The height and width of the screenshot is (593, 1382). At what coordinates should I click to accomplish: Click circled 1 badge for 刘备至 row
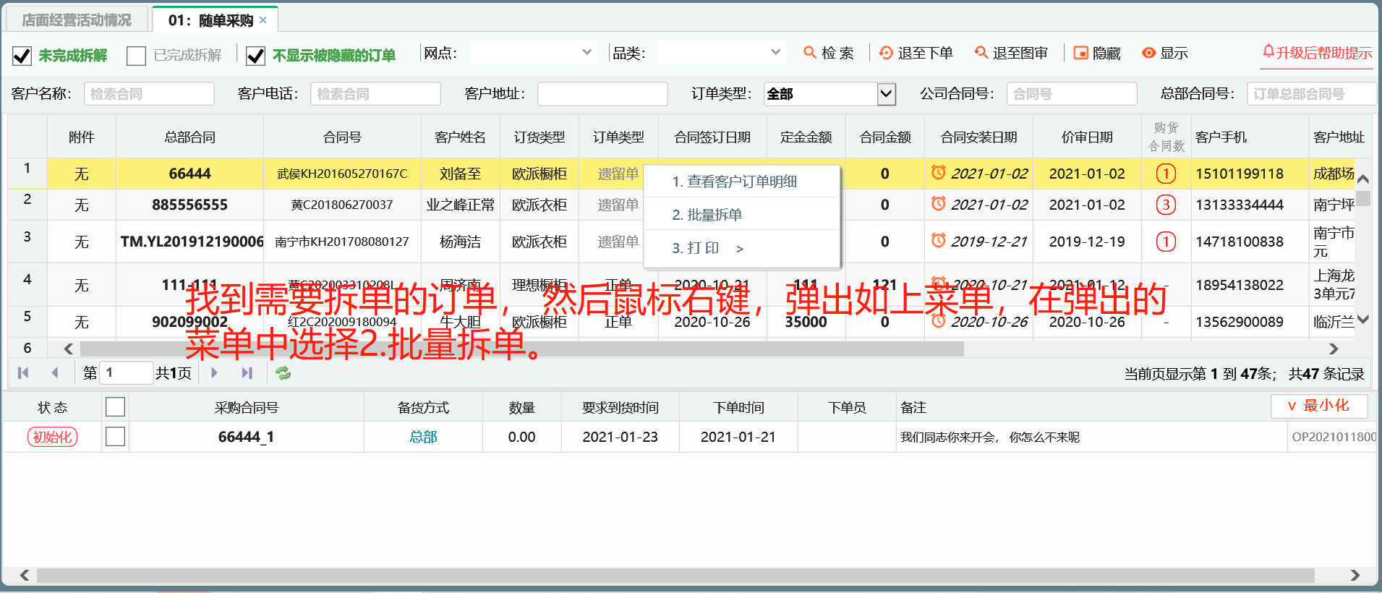(1166, 174)
